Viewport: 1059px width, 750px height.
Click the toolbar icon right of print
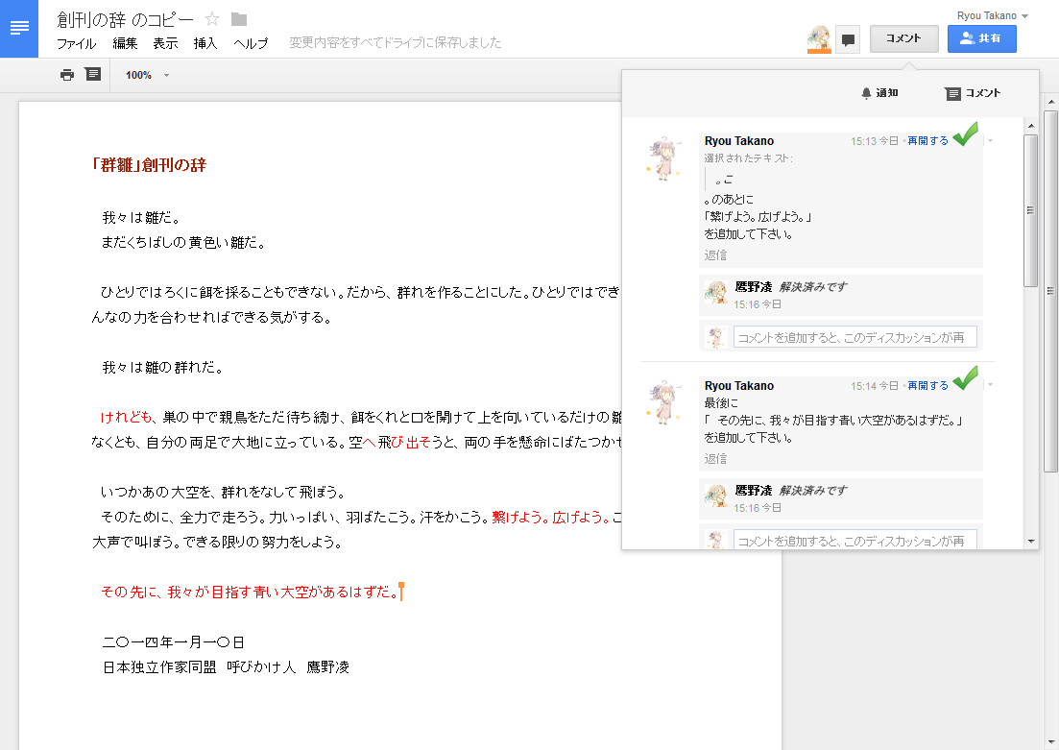pyautogui.click(x=93, y=74)
